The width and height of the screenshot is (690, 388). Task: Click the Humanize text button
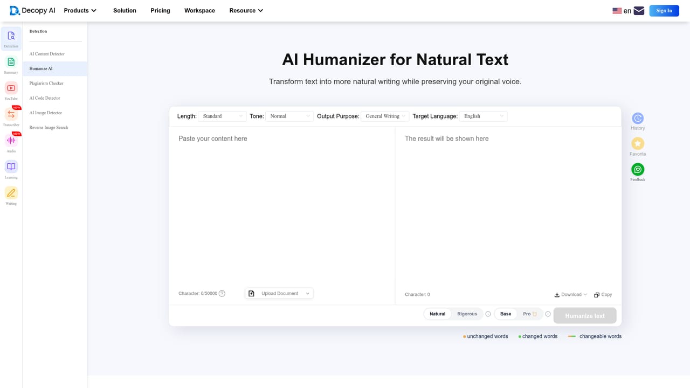coord(585,316)
